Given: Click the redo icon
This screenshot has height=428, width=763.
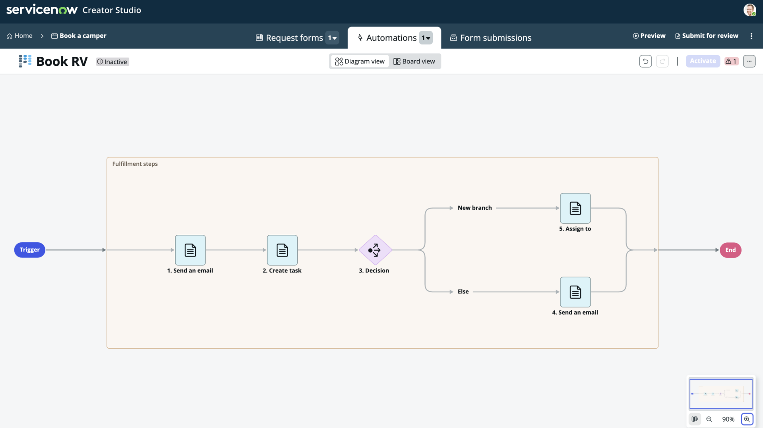Looking at the screenshot, I should pyautogui.click(x=662, y=61).
